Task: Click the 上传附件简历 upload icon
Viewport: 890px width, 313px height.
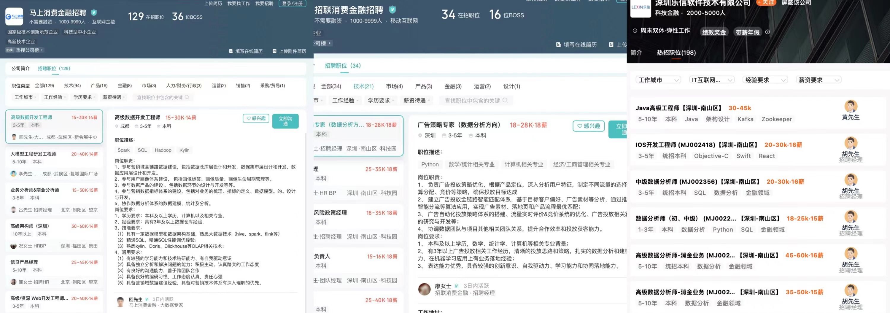Action: [275, 51]
